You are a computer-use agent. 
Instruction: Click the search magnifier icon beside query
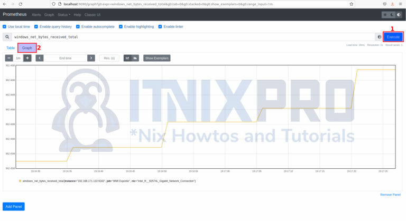tap(7, 37)
